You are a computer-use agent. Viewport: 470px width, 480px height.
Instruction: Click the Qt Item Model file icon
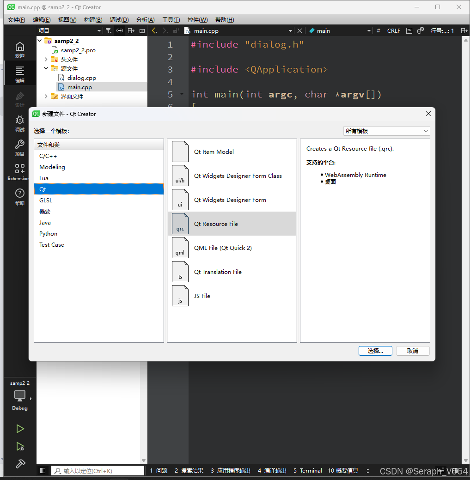pos(180,152)
